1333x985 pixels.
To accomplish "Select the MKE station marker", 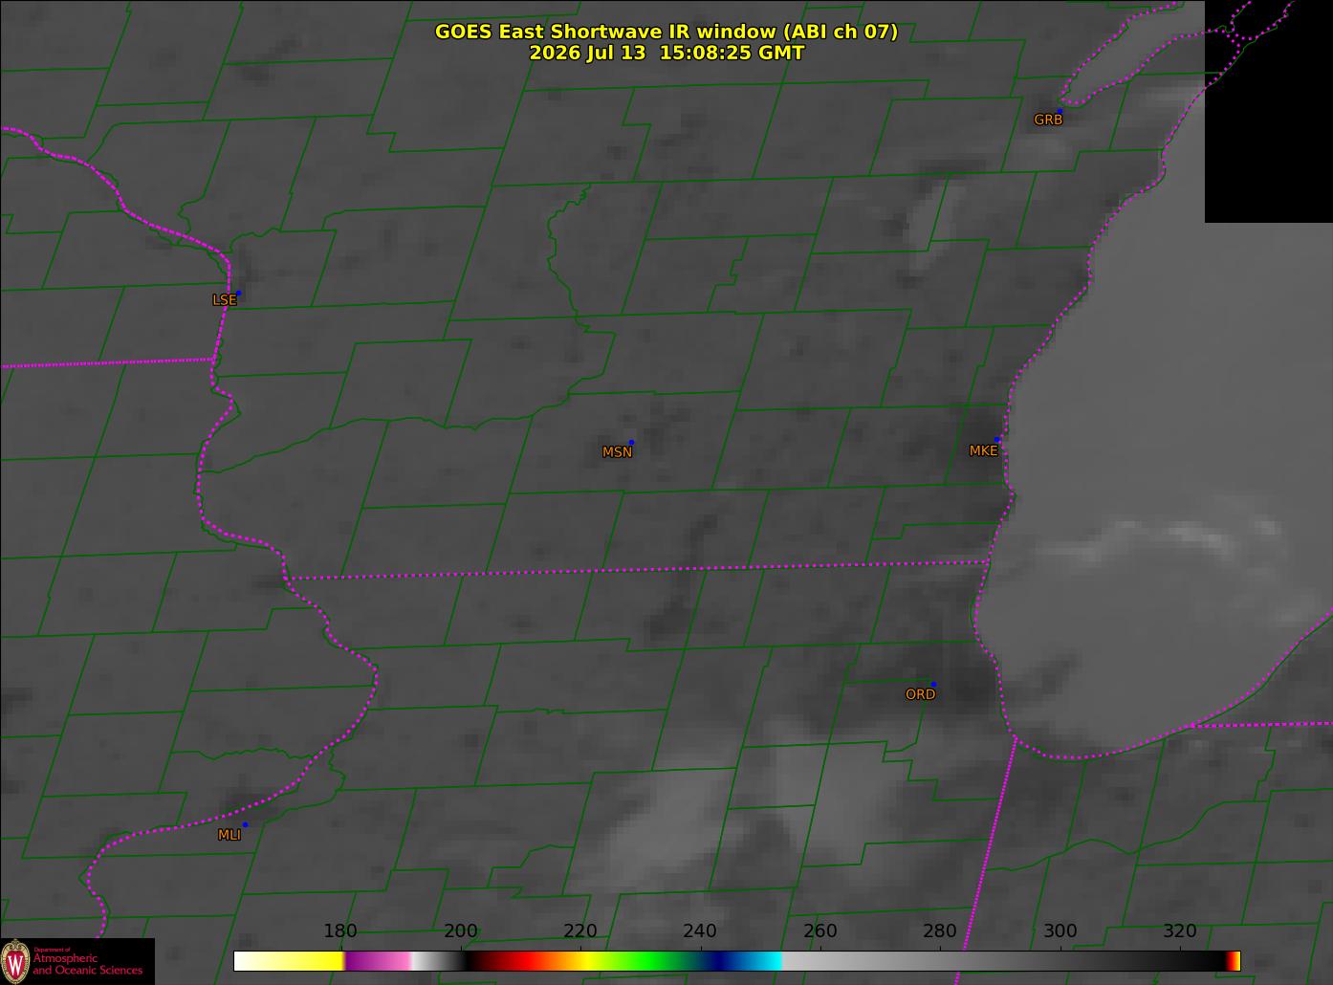I will coord(997,440).
